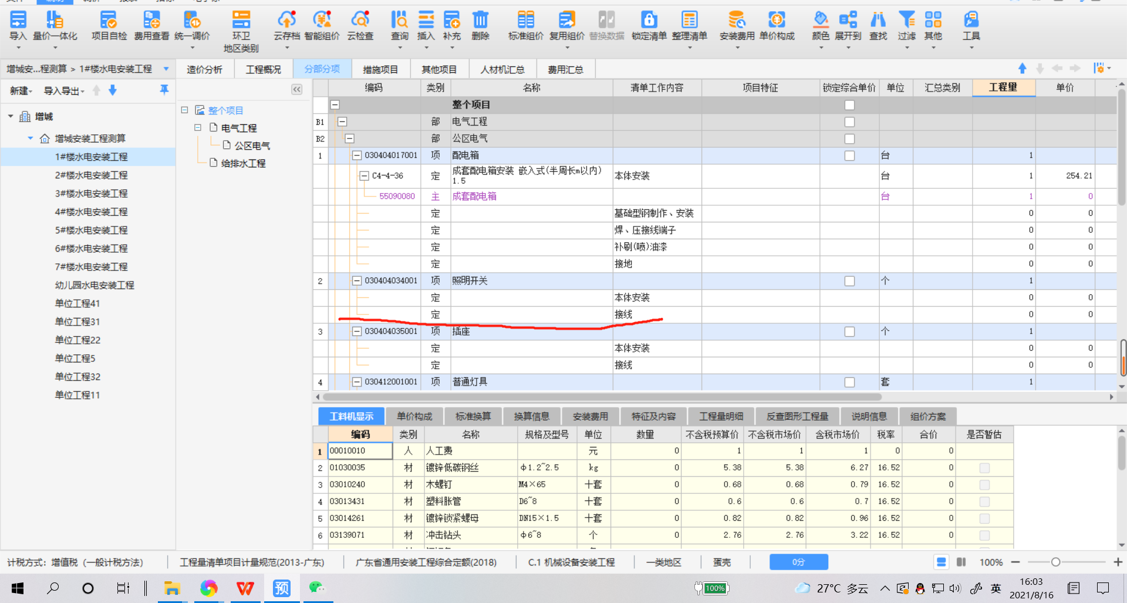Screen dimensions: 1127x603
Task: Open 单价构成 toolbar icon
Action: coord(777,26)
